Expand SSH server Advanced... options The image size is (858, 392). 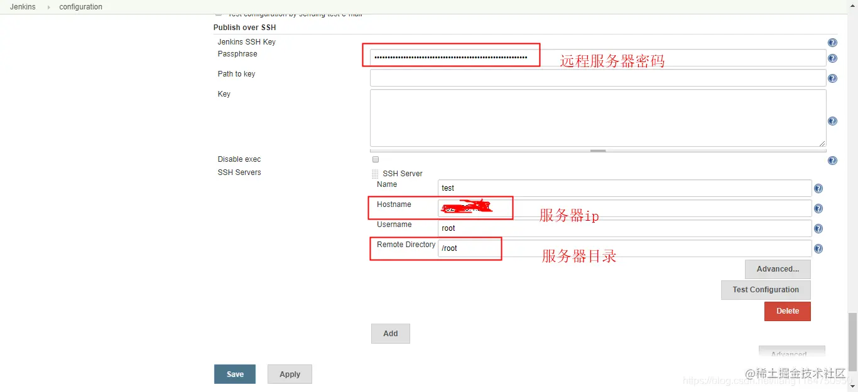778,269
